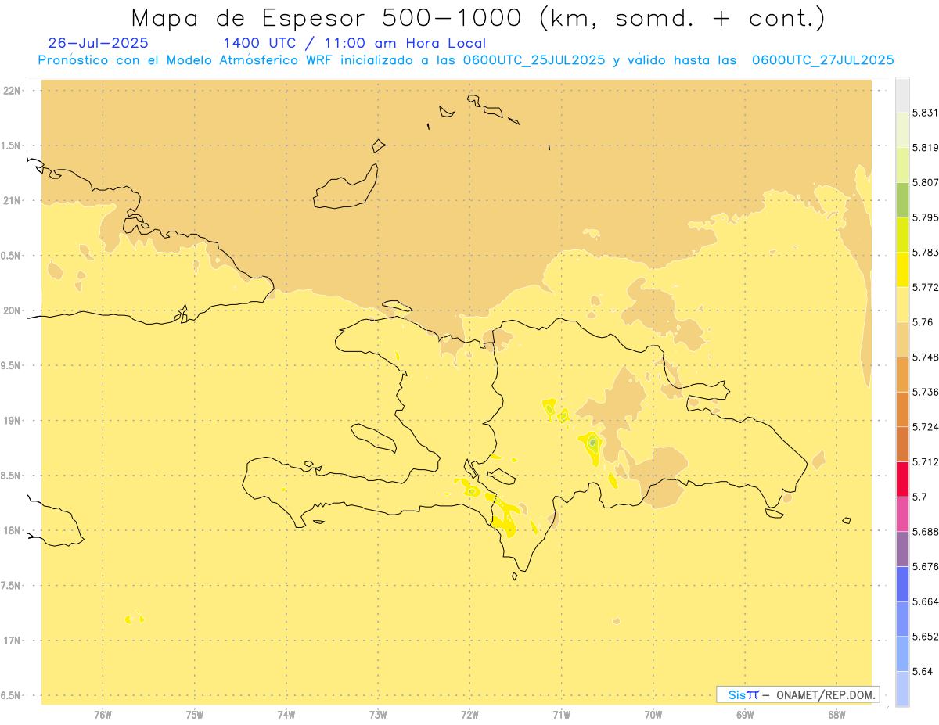Click the colorbar value 5.783
This screenshot has width=939, height=725.
click(926, 252)
